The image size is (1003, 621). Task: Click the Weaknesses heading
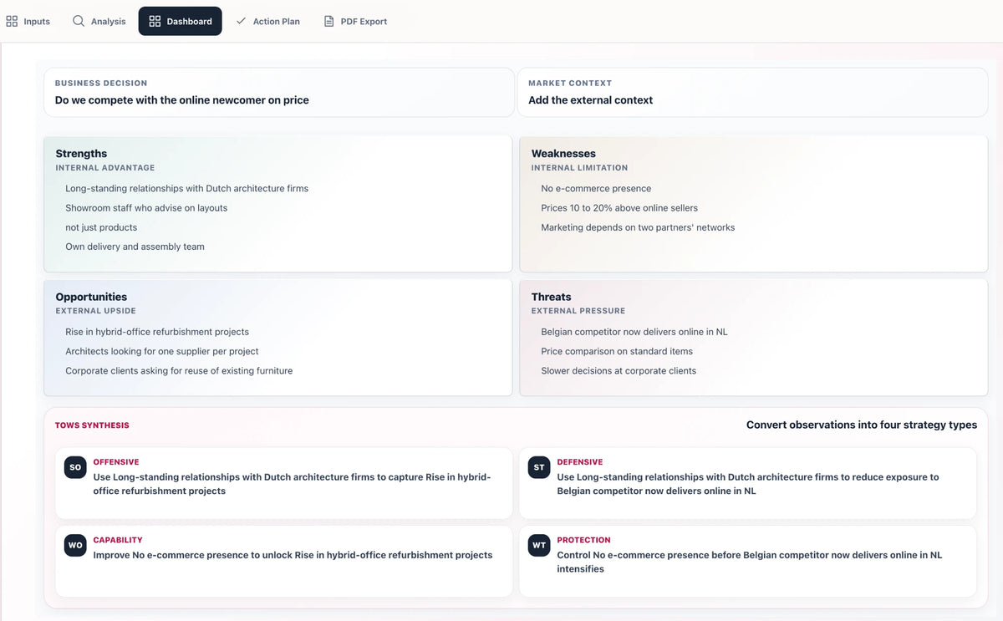click(x=563, y=154)
